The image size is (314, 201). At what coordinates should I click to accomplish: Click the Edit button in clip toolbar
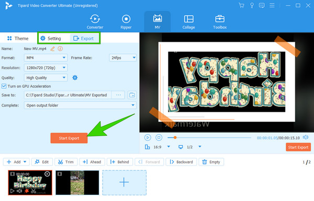pos(42,162)
